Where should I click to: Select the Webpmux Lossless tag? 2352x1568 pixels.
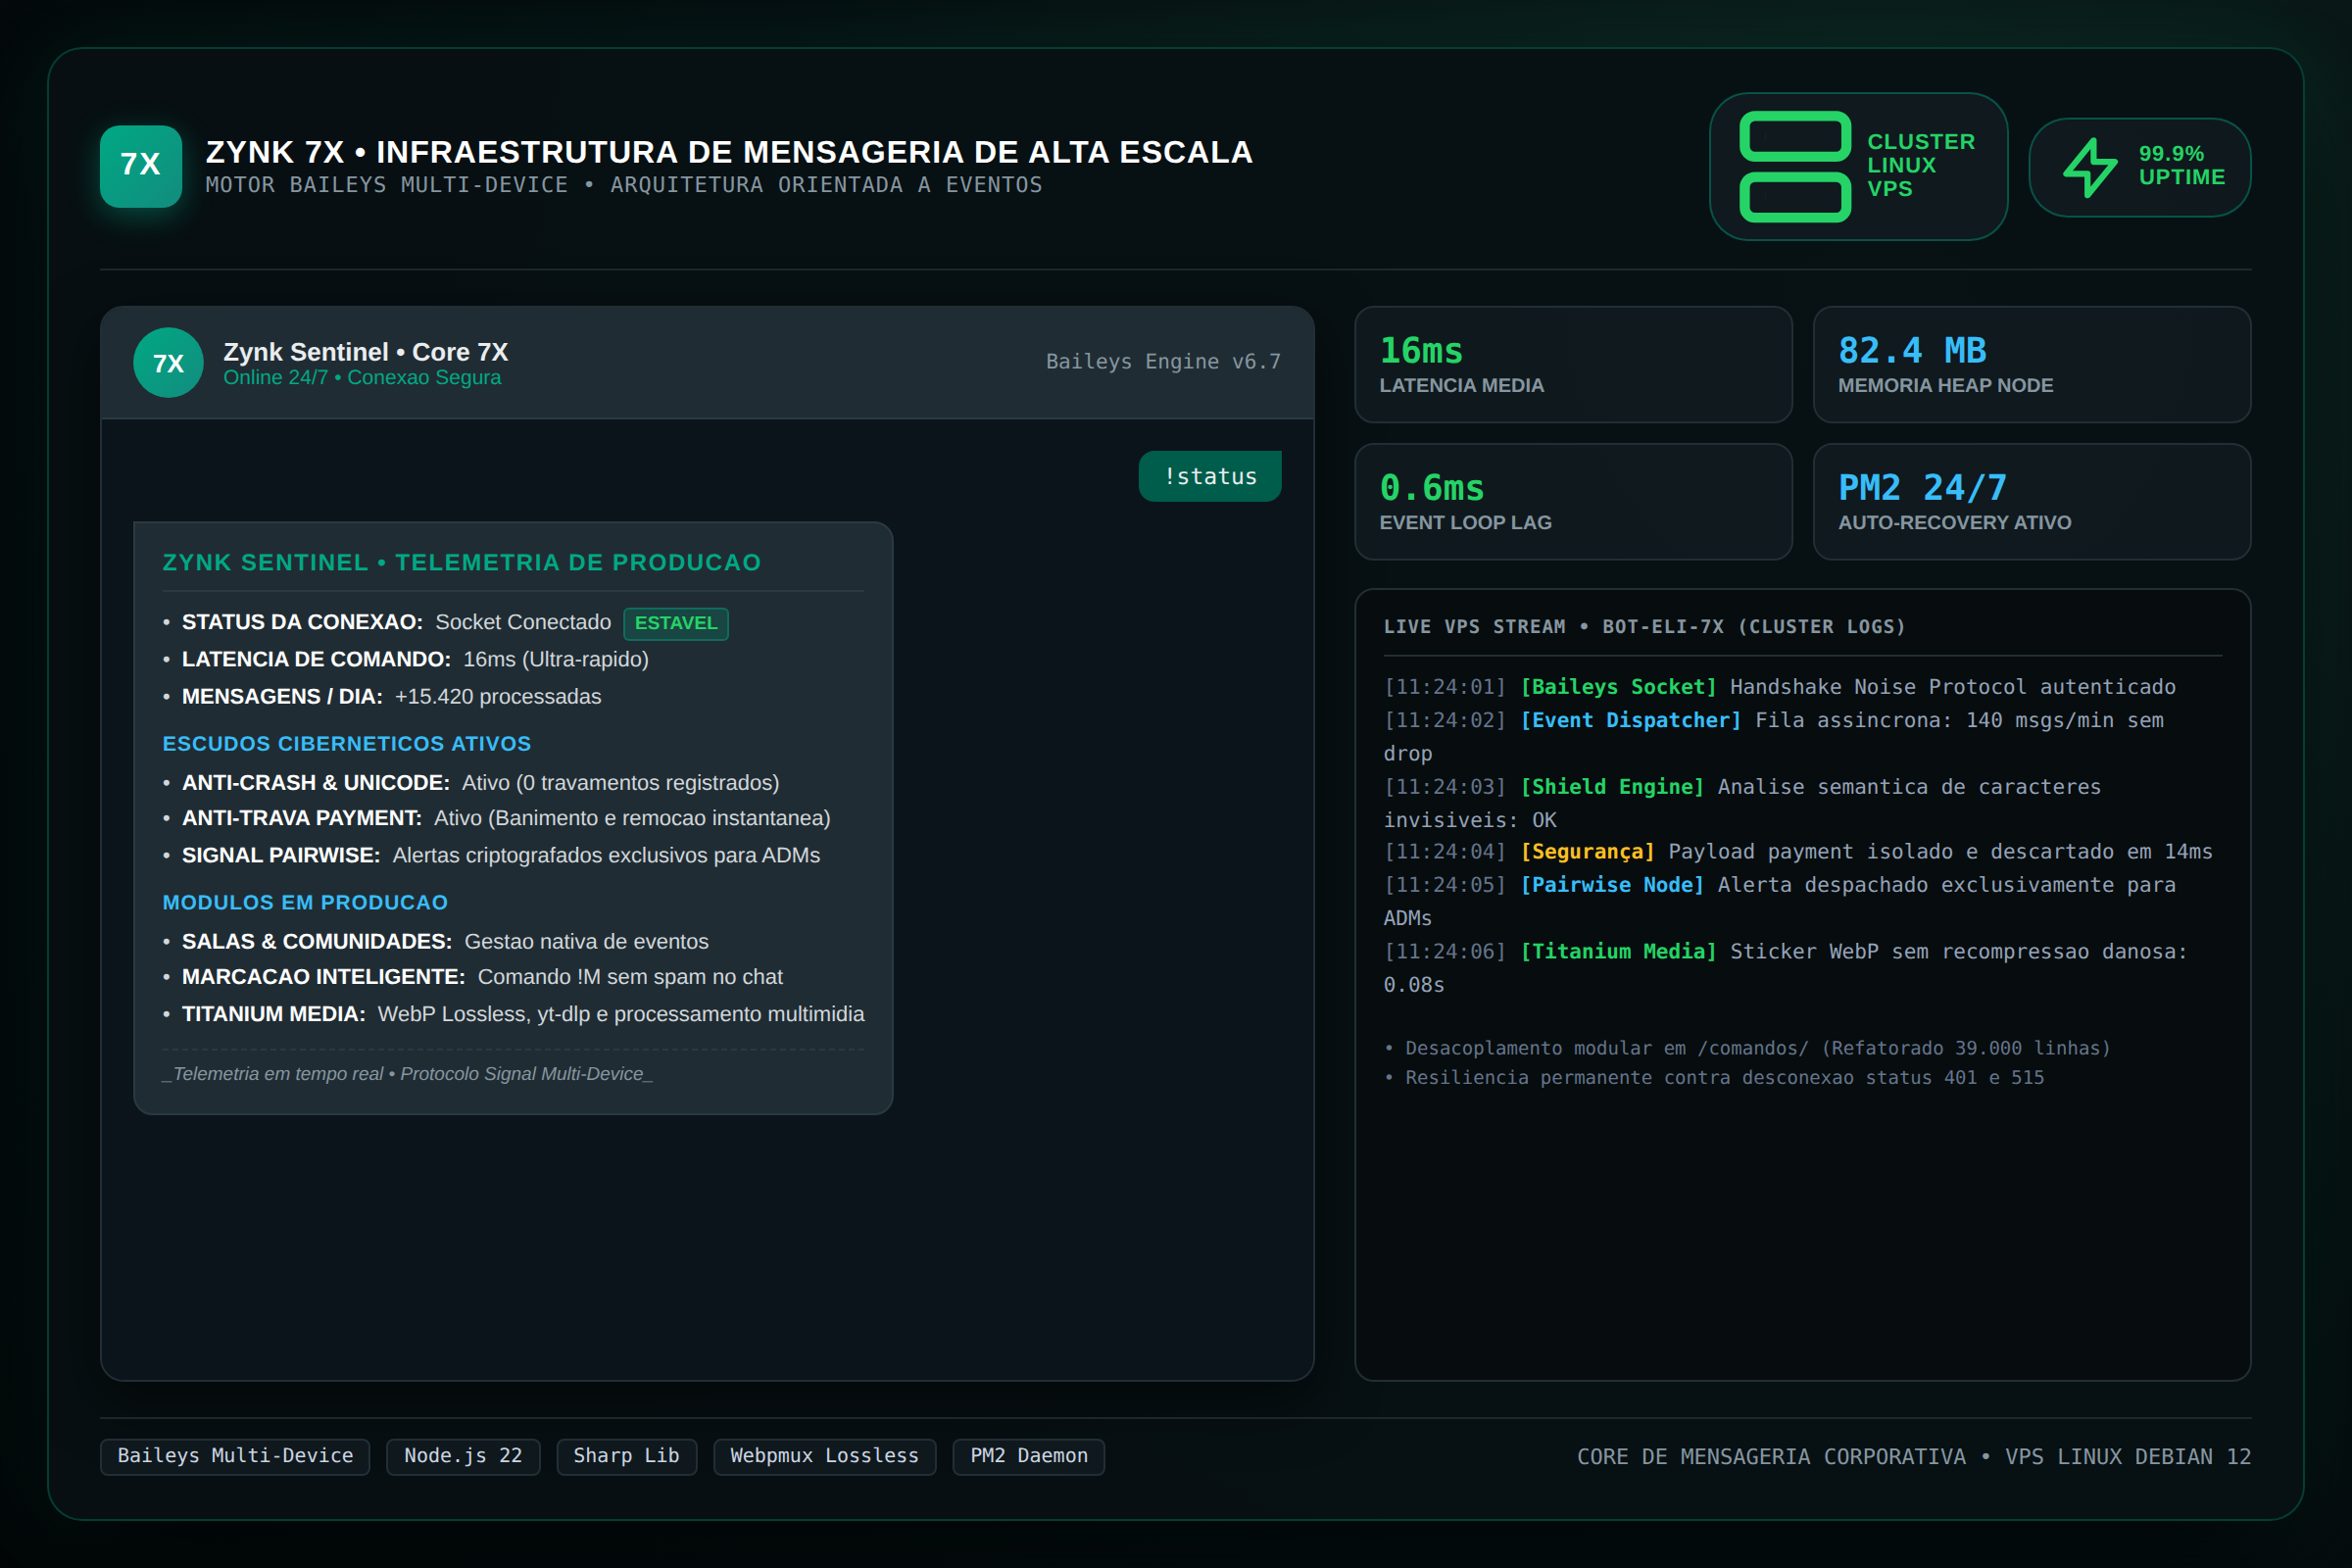[x=824, y=1456]
